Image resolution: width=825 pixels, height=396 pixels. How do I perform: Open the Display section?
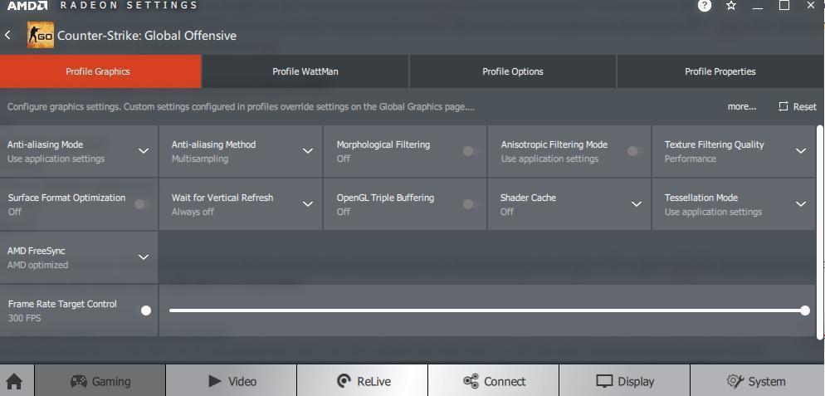[624, 381]
